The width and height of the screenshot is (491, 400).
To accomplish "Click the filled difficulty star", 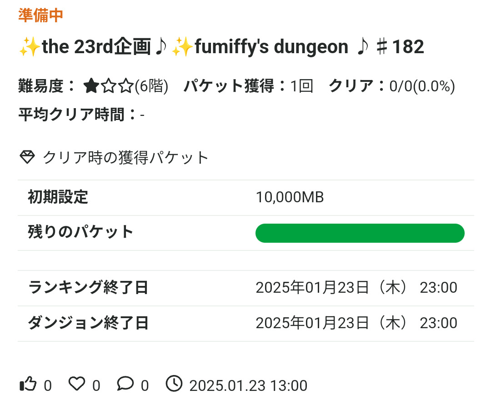I will [92, 86].
